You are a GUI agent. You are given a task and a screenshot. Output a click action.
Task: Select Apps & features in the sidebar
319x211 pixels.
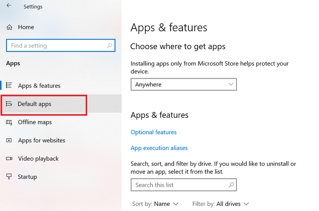coord(61,86)
